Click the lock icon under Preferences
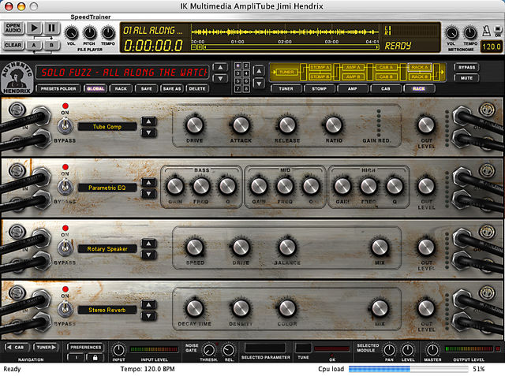This screenshot has height=376, width=505. point(95,357)
